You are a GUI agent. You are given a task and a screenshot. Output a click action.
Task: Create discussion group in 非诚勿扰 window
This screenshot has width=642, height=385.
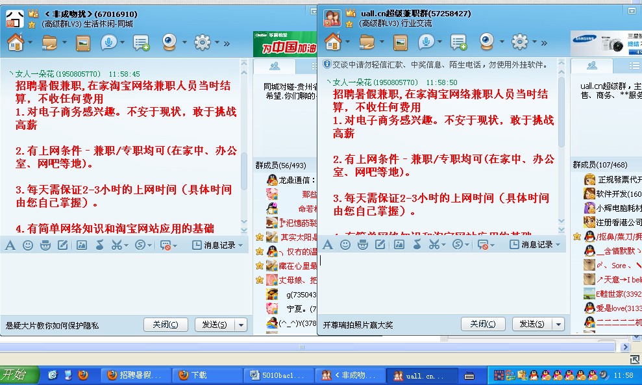pos(142,43)
